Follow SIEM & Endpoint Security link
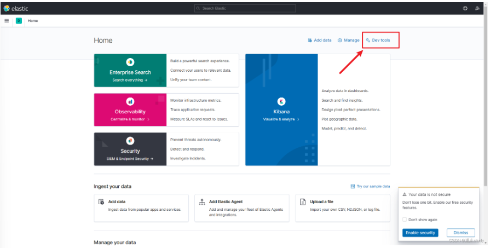This screenshot has width=490, height=248. [x=130, y=159]
